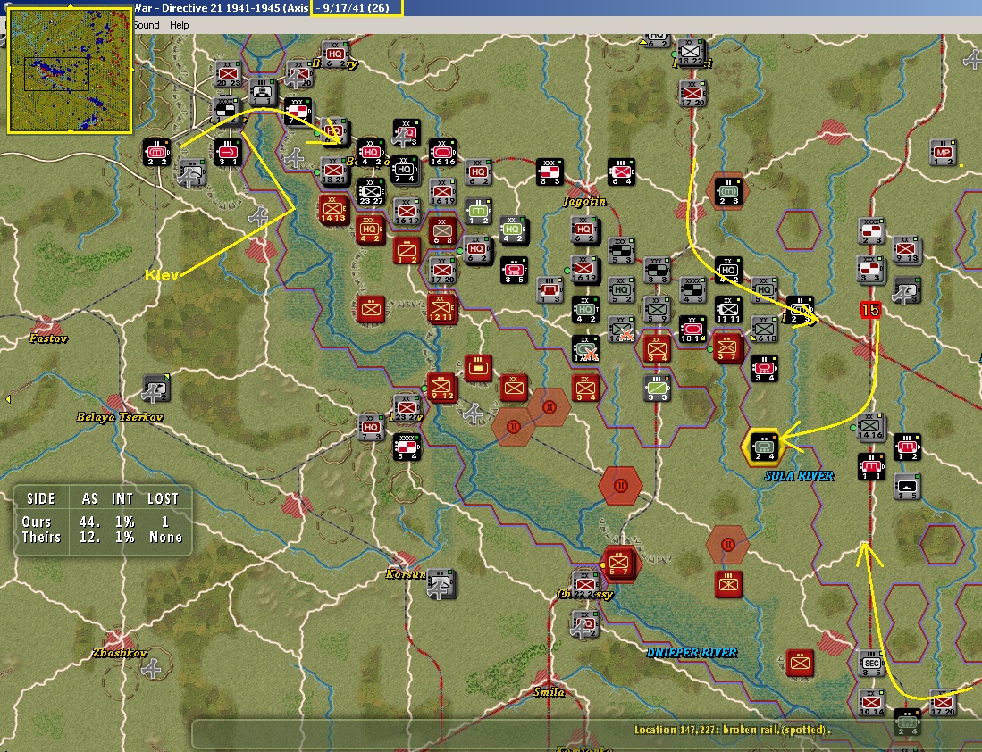
Task: Click the 'Theirs' row in the combat report
Action: 103,538
